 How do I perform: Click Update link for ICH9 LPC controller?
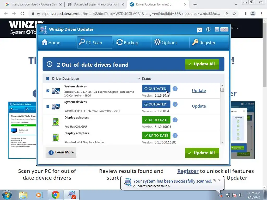pyautogui.click(x=199, y=106)
